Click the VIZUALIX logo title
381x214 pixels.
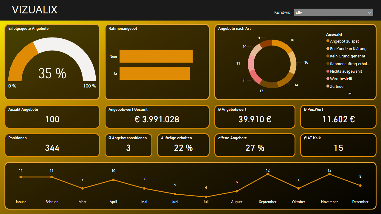[x=35, y=10]
